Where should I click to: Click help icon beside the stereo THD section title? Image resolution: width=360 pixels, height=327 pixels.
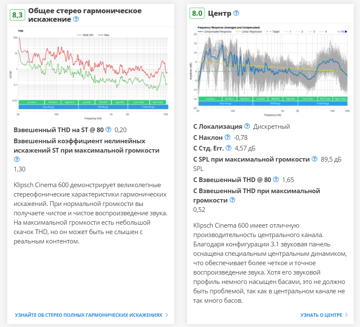[76, 19]
